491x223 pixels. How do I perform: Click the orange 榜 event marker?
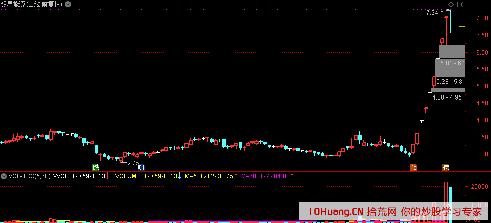(x=446, y=168)
